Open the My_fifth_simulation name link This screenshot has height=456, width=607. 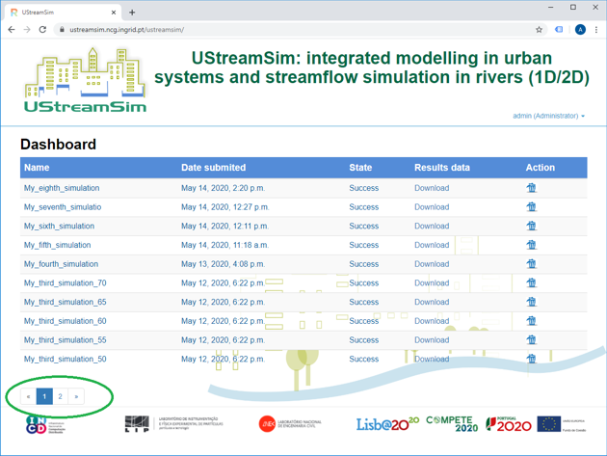(57, 245)
